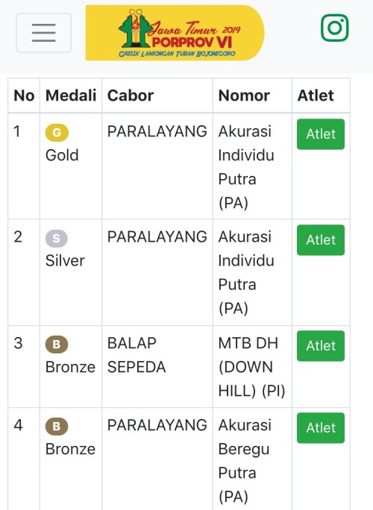Open Atlet for the Silver Paralayang row
373x510 pixels.
(321, 240)
